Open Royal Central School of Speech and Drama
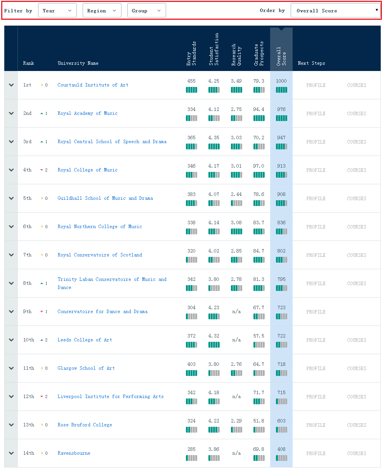The image size is (385, 471). click(112, 142)
